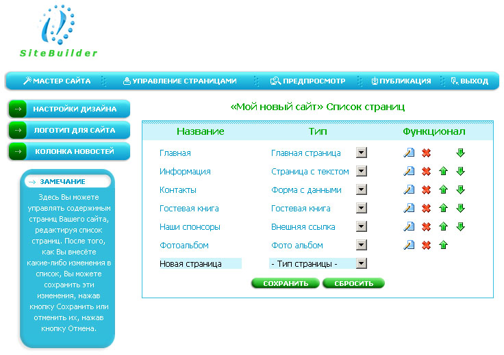
Task: Open Настройки дизайна section
Action: point(69,109)
